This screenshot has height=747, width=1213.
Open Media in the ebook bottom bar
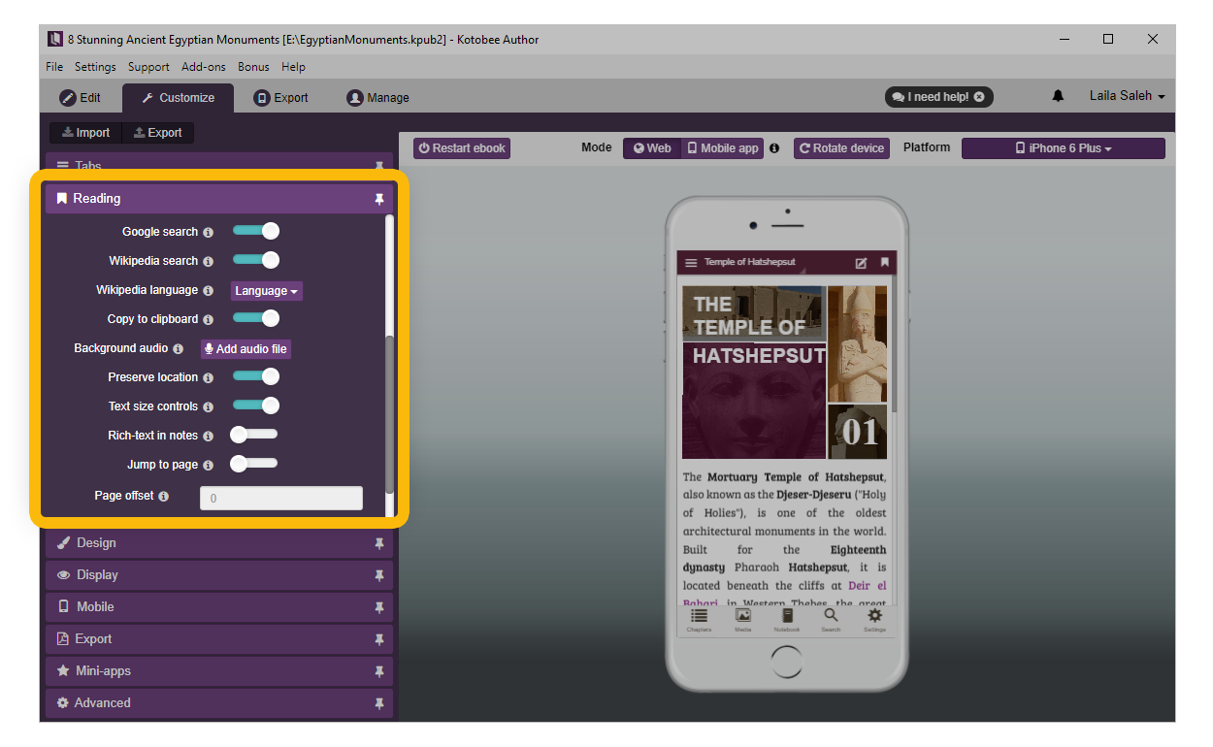coord(742,620)
